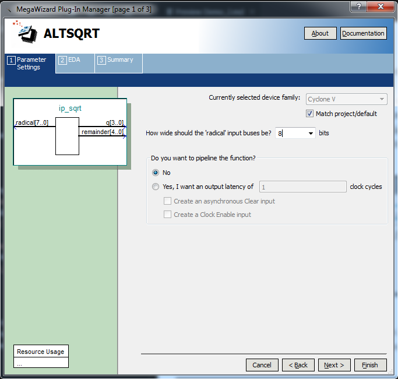Click the wizard title bar icon

coord(9,10)
